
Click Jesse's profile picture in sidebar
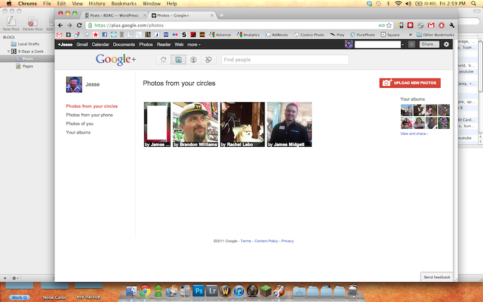[74, 85]
